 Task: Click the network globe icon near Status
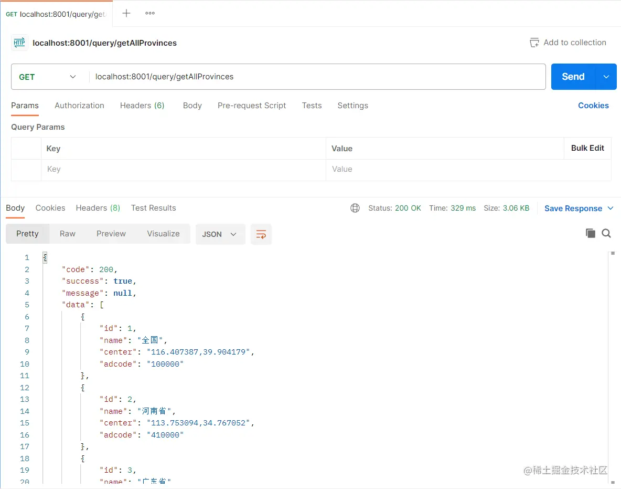[355, 208]
